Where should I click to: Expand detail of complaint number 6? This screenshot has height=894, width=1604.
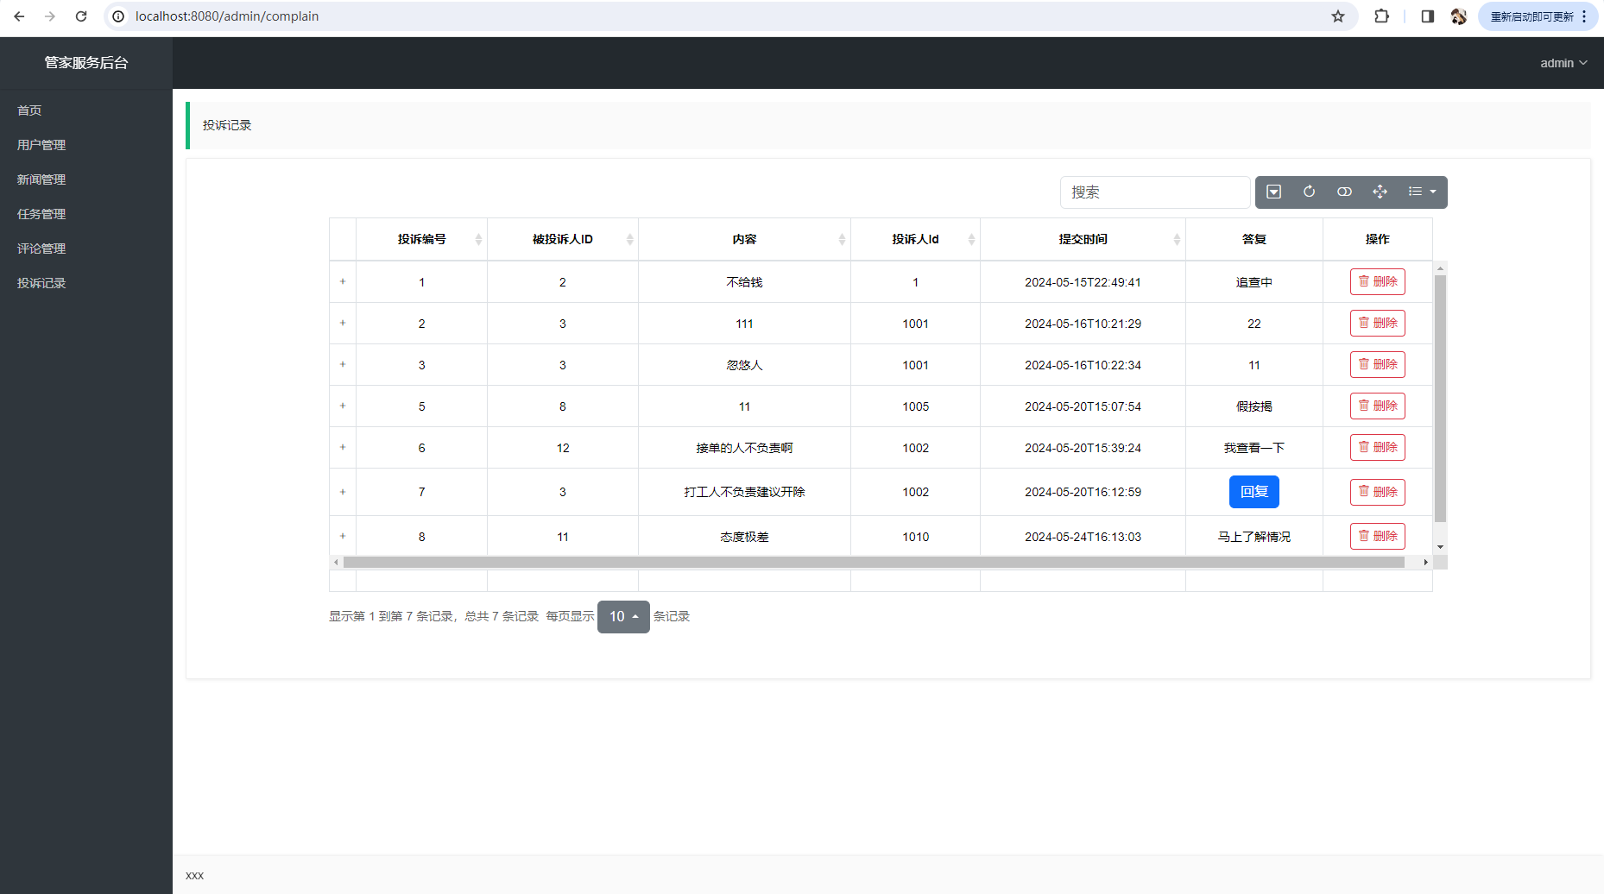343,447
